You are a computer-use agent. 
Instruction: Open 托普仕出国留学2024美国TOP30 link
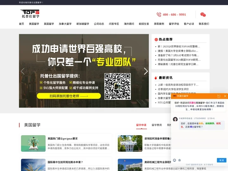click(x=179, y=60)
